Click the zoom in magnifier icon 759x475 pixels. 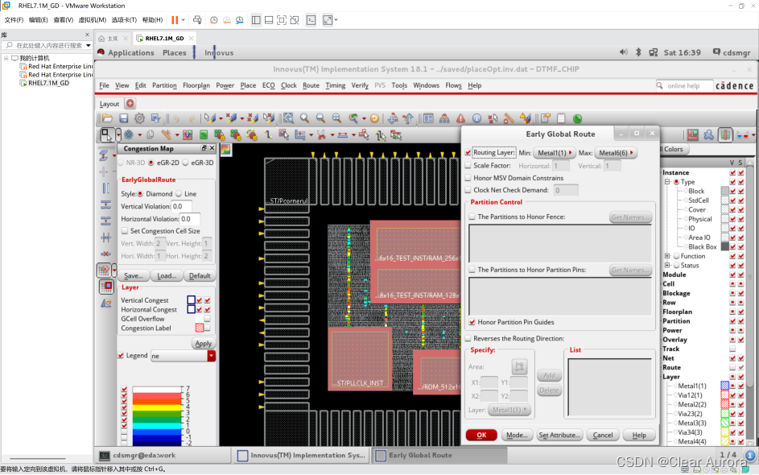pyautogui.click(x=304, y=118)
